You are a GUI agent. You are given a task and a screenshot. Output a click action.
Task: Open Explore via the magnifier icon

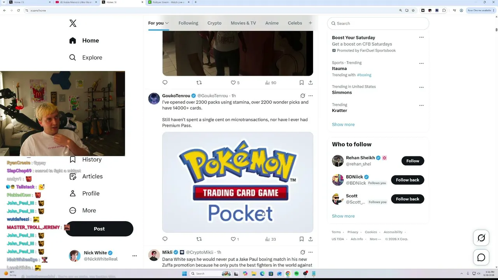(x=73, y=58)
